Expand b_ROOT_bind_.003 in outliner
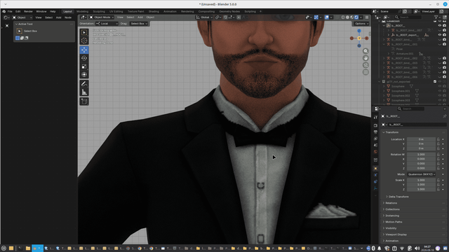Screen dimensions: 449x252 (384, 63)
